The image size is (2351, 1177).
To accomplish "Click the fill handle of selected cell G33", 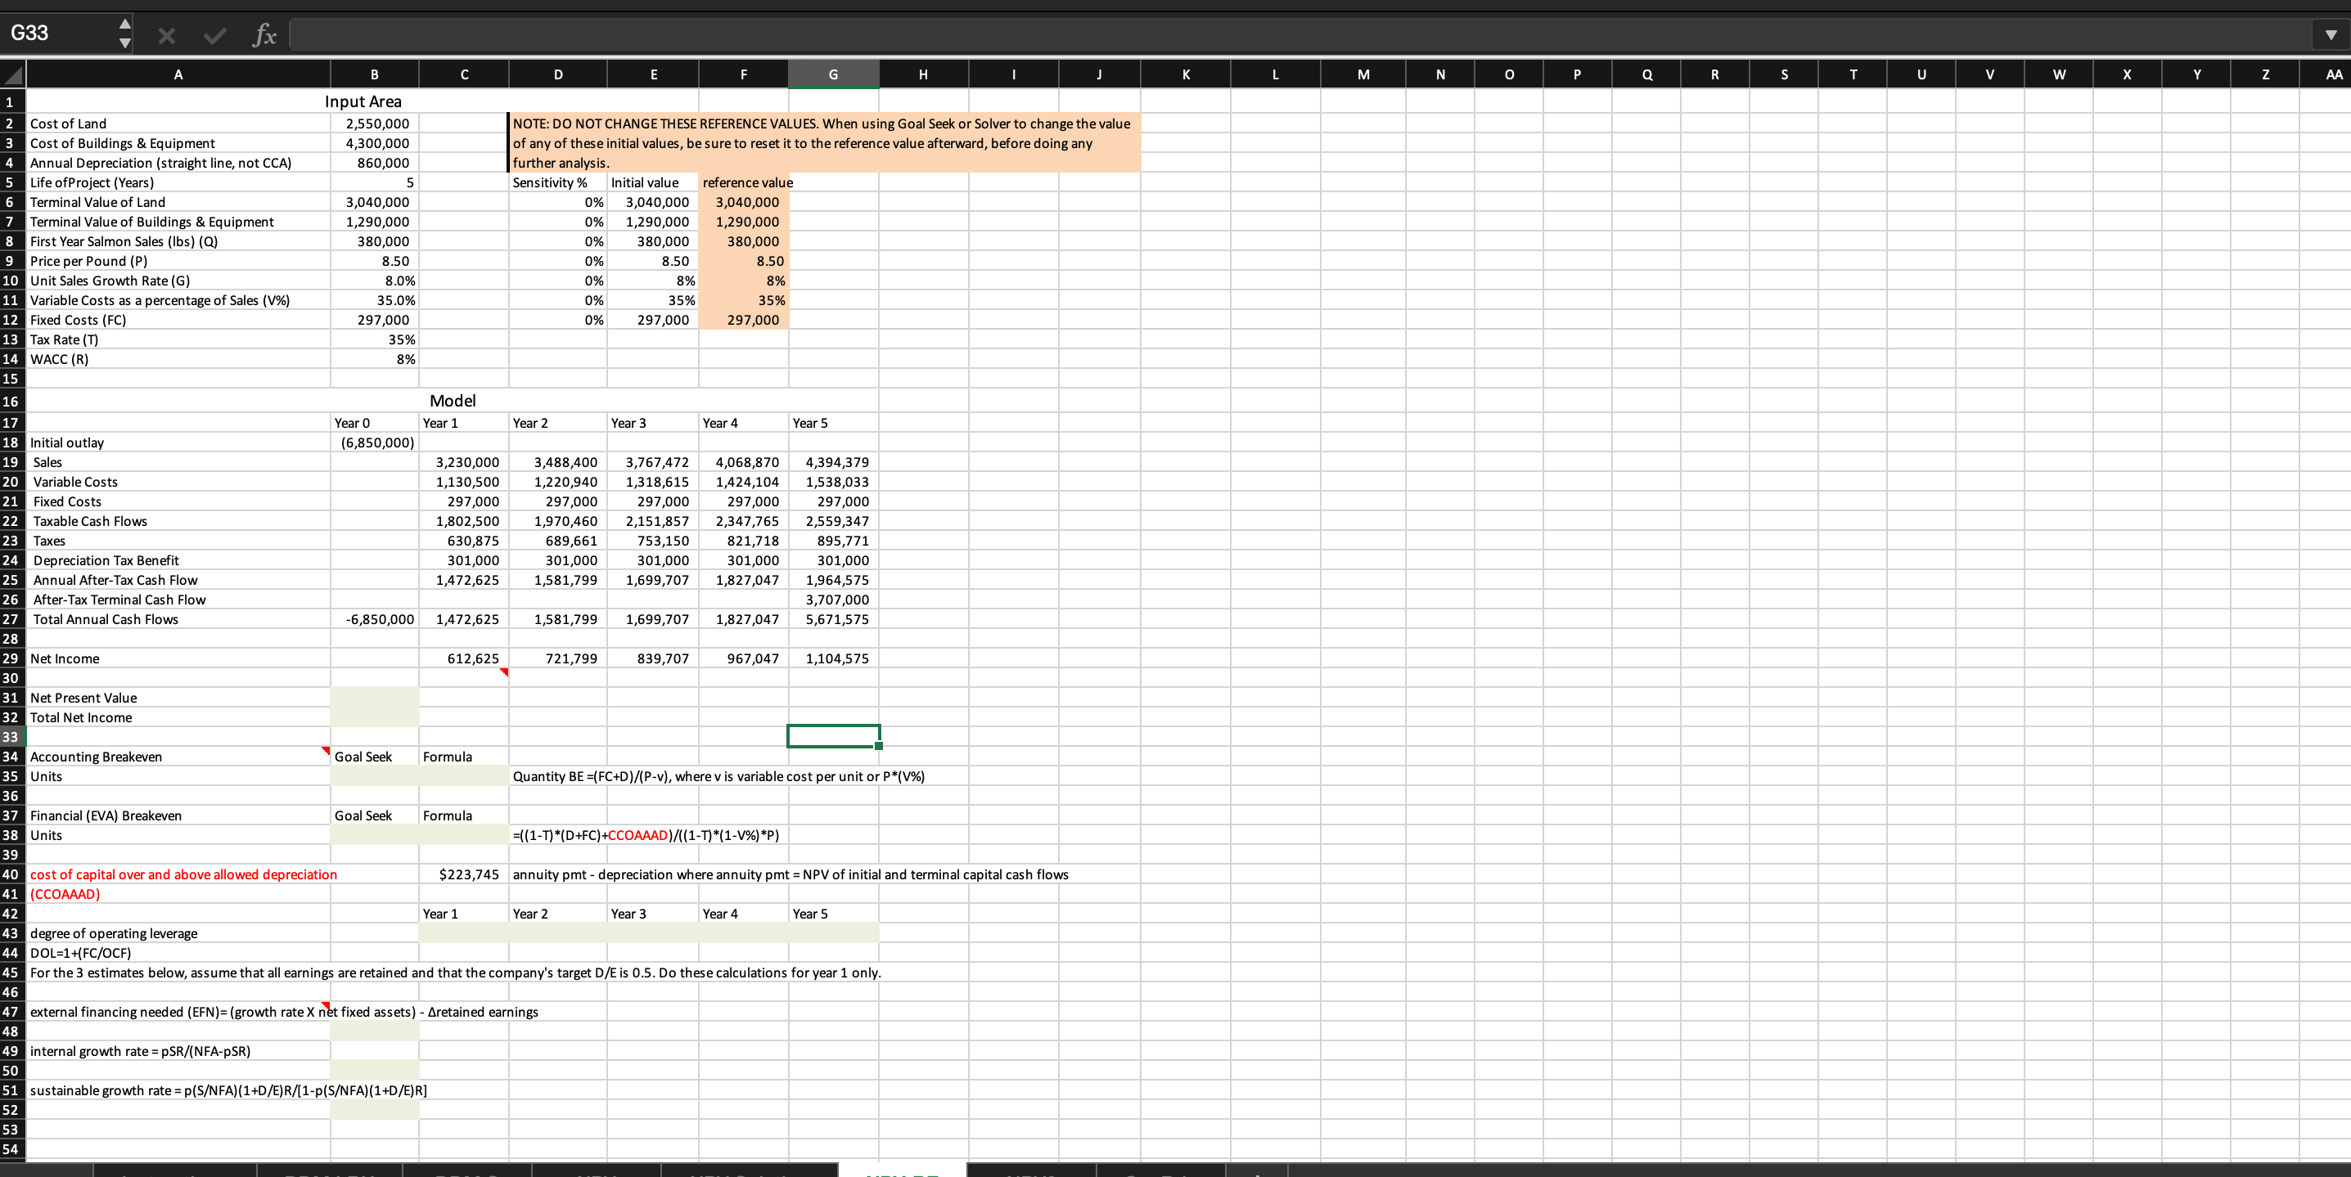I will point(879,745).
